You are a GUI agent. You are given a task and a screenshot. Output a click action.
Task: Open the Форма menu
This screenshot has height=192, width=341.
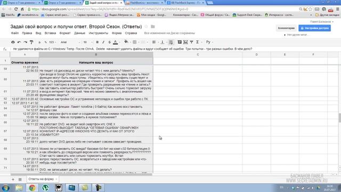pos(117,33)
